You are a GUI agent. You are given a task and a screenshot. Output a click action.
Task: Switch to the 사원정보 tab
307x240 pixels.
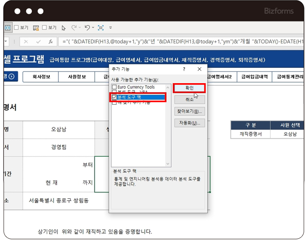tap(77, 77)
